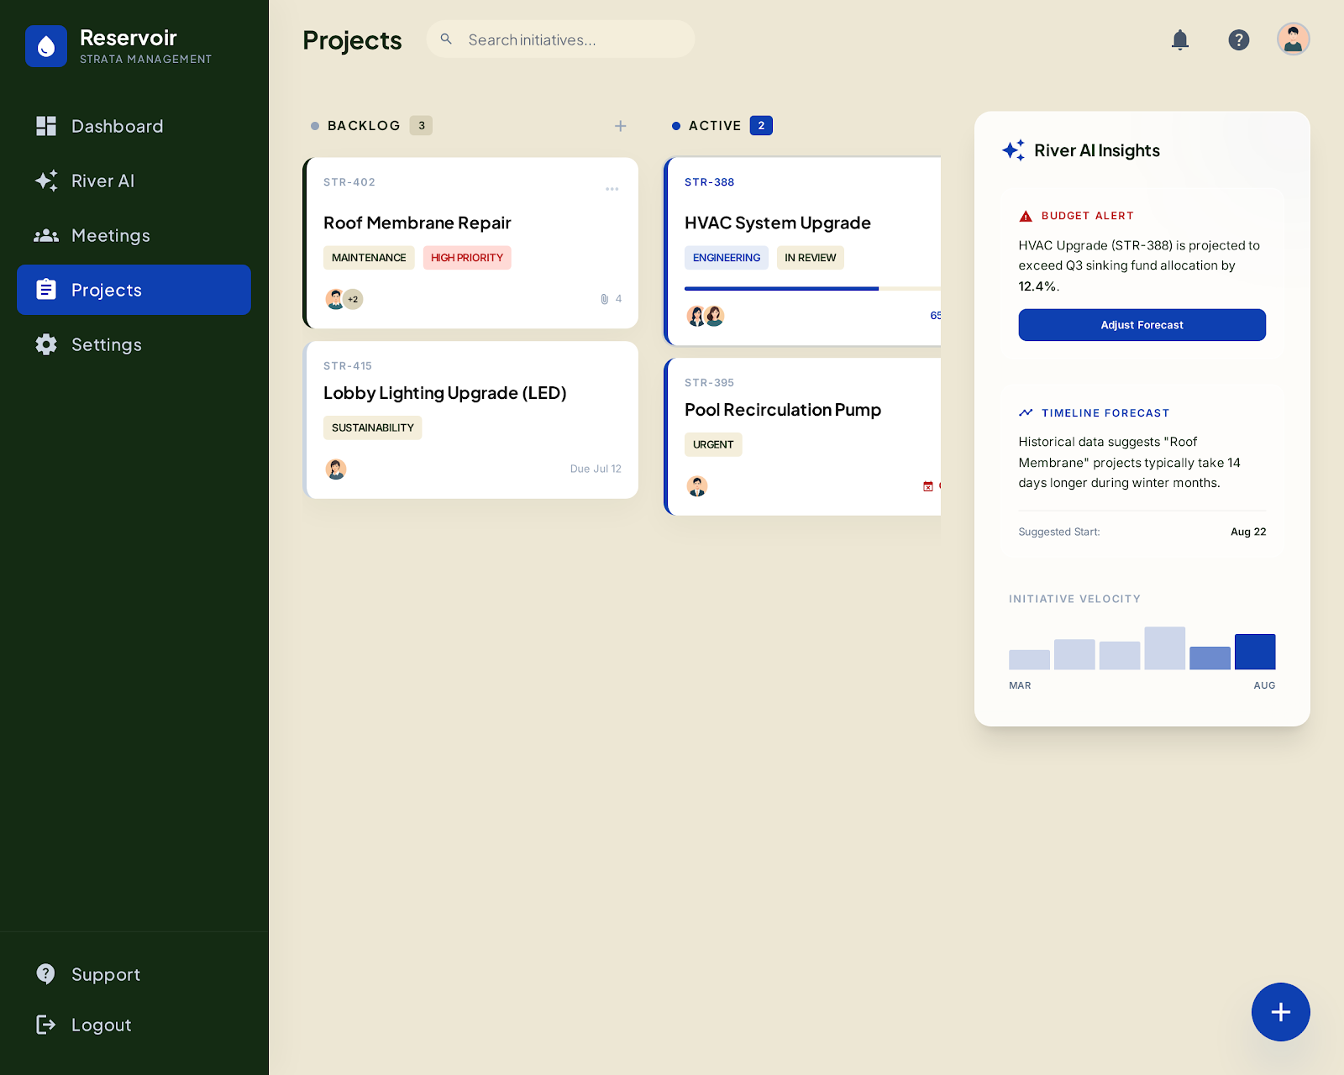
Task: Open the ellipsis menu on STR-402 card
Action: pyautogui.click(x=612, y=188)
